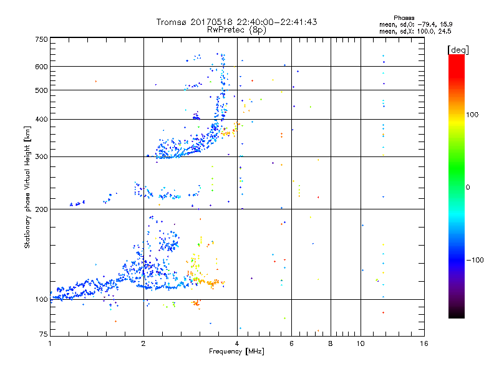Click the x-axis tick label '10'
This screenshot has width=499, height=374.
pyautogui.click(x=361, y=343)
